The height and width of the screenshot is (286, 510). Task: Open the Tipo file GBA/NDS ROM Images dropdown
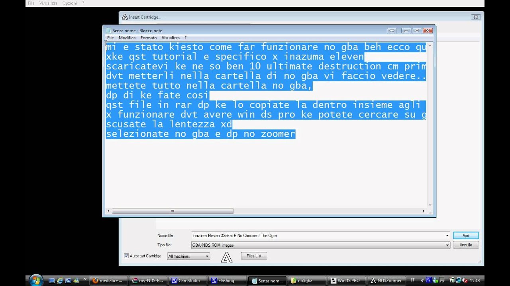(x=321, y=245)
